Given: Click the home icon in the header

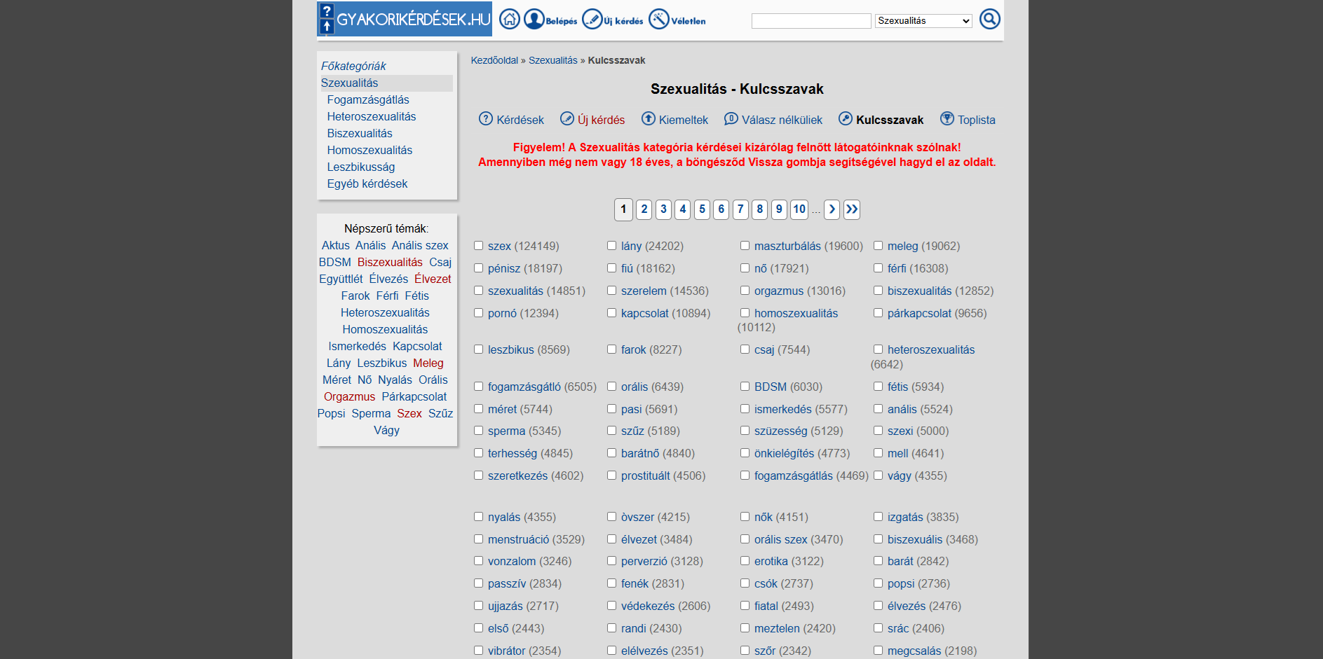Looking at the screenshot, I should [x=510, y=19].
